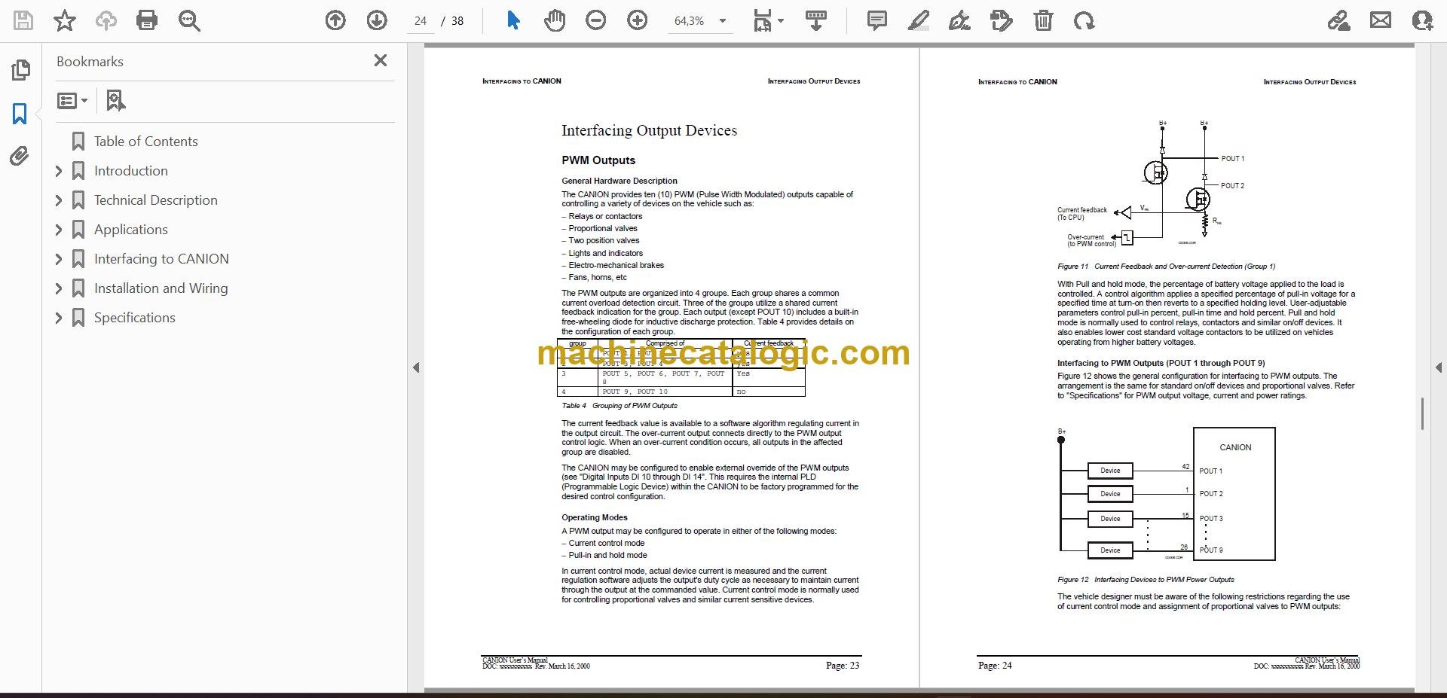Add a sticky note comment
The image size is (1447, 698).
pos(877,20)
